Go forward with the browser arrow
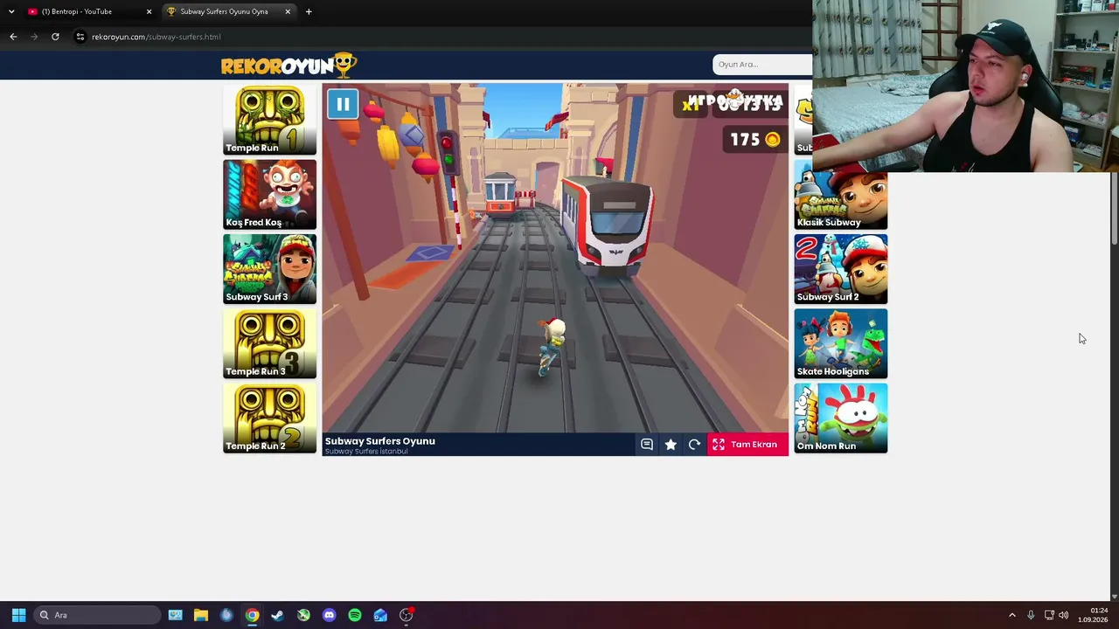This screenshot has width=1119, height=629. (34, 37)
